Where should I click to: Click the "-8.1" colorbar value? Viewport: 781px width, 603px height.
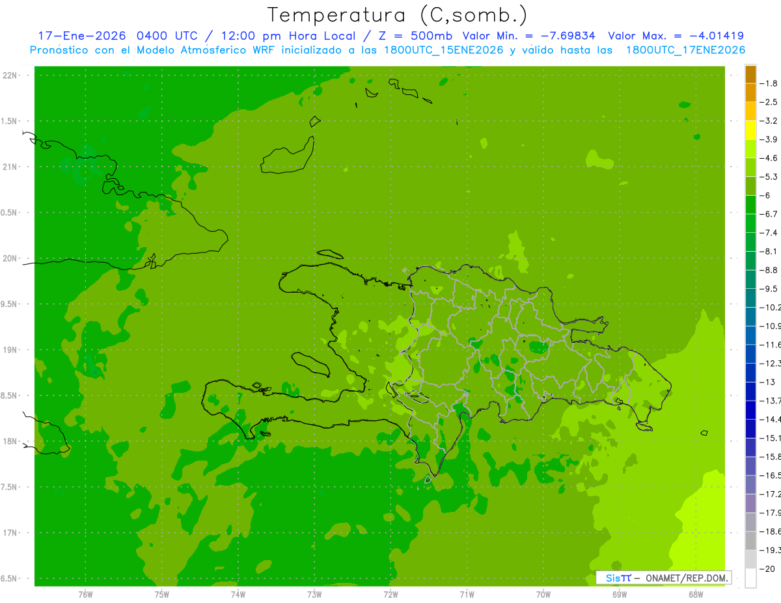point(769,251)
